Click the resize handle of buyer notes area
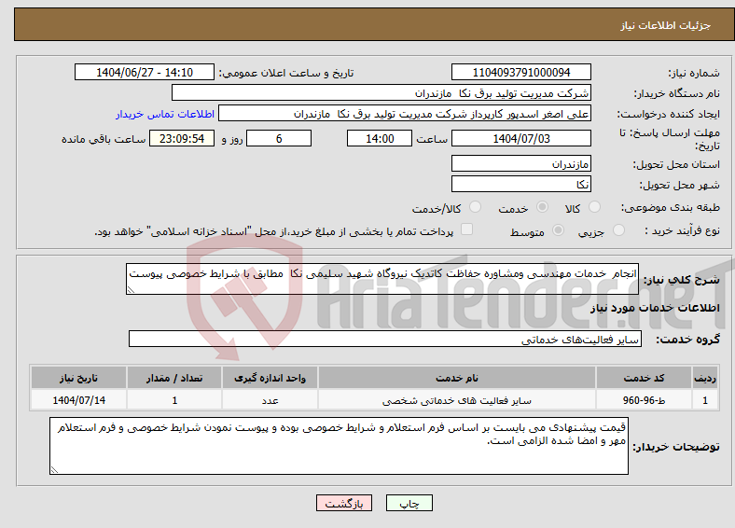This screenshot has height=528, width=735. point(54,470)
